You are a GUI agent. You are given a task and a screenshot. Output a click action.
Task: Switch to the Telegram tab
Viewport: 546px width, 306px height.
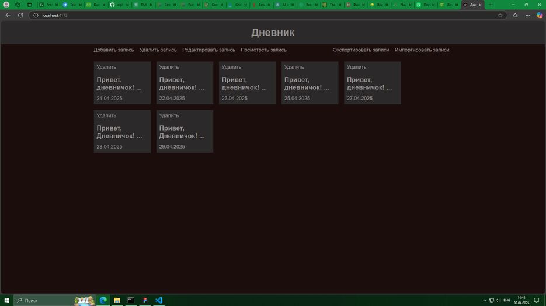point(72,5)
